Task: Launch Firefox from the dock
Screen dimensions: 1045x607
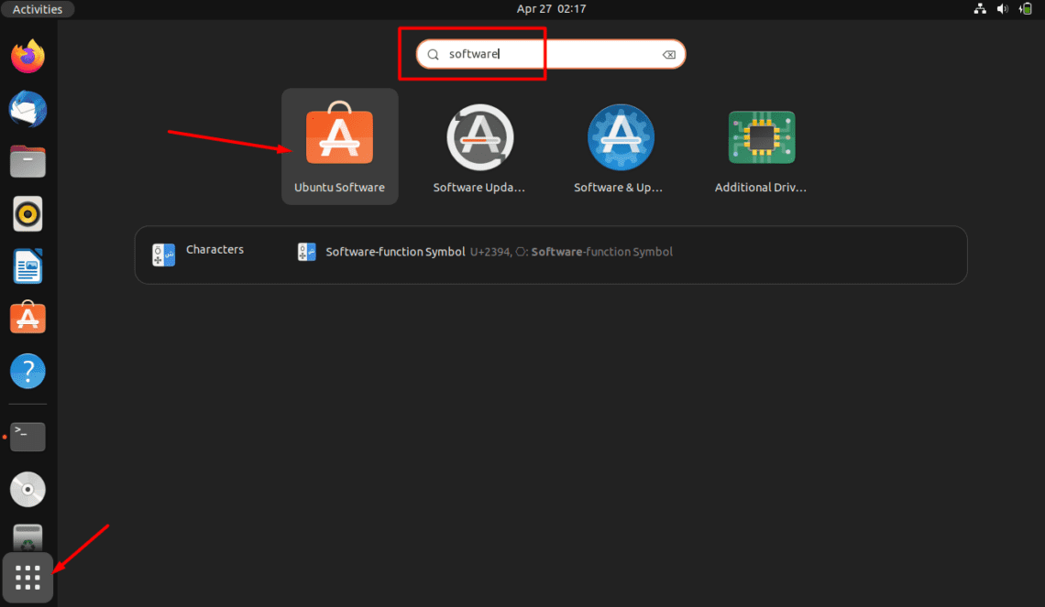Action: [27, 56]
